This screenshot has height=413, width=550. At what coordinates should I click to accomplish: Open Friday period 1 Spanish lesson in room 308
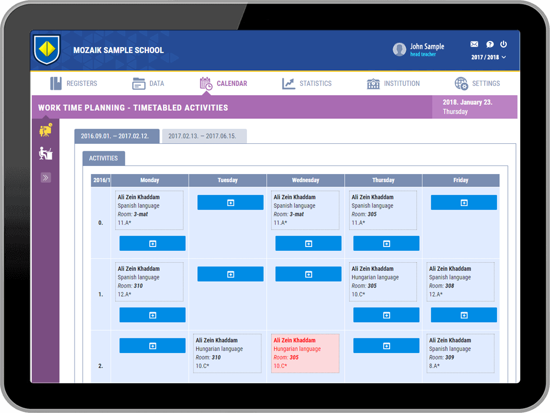click(460, 282)
